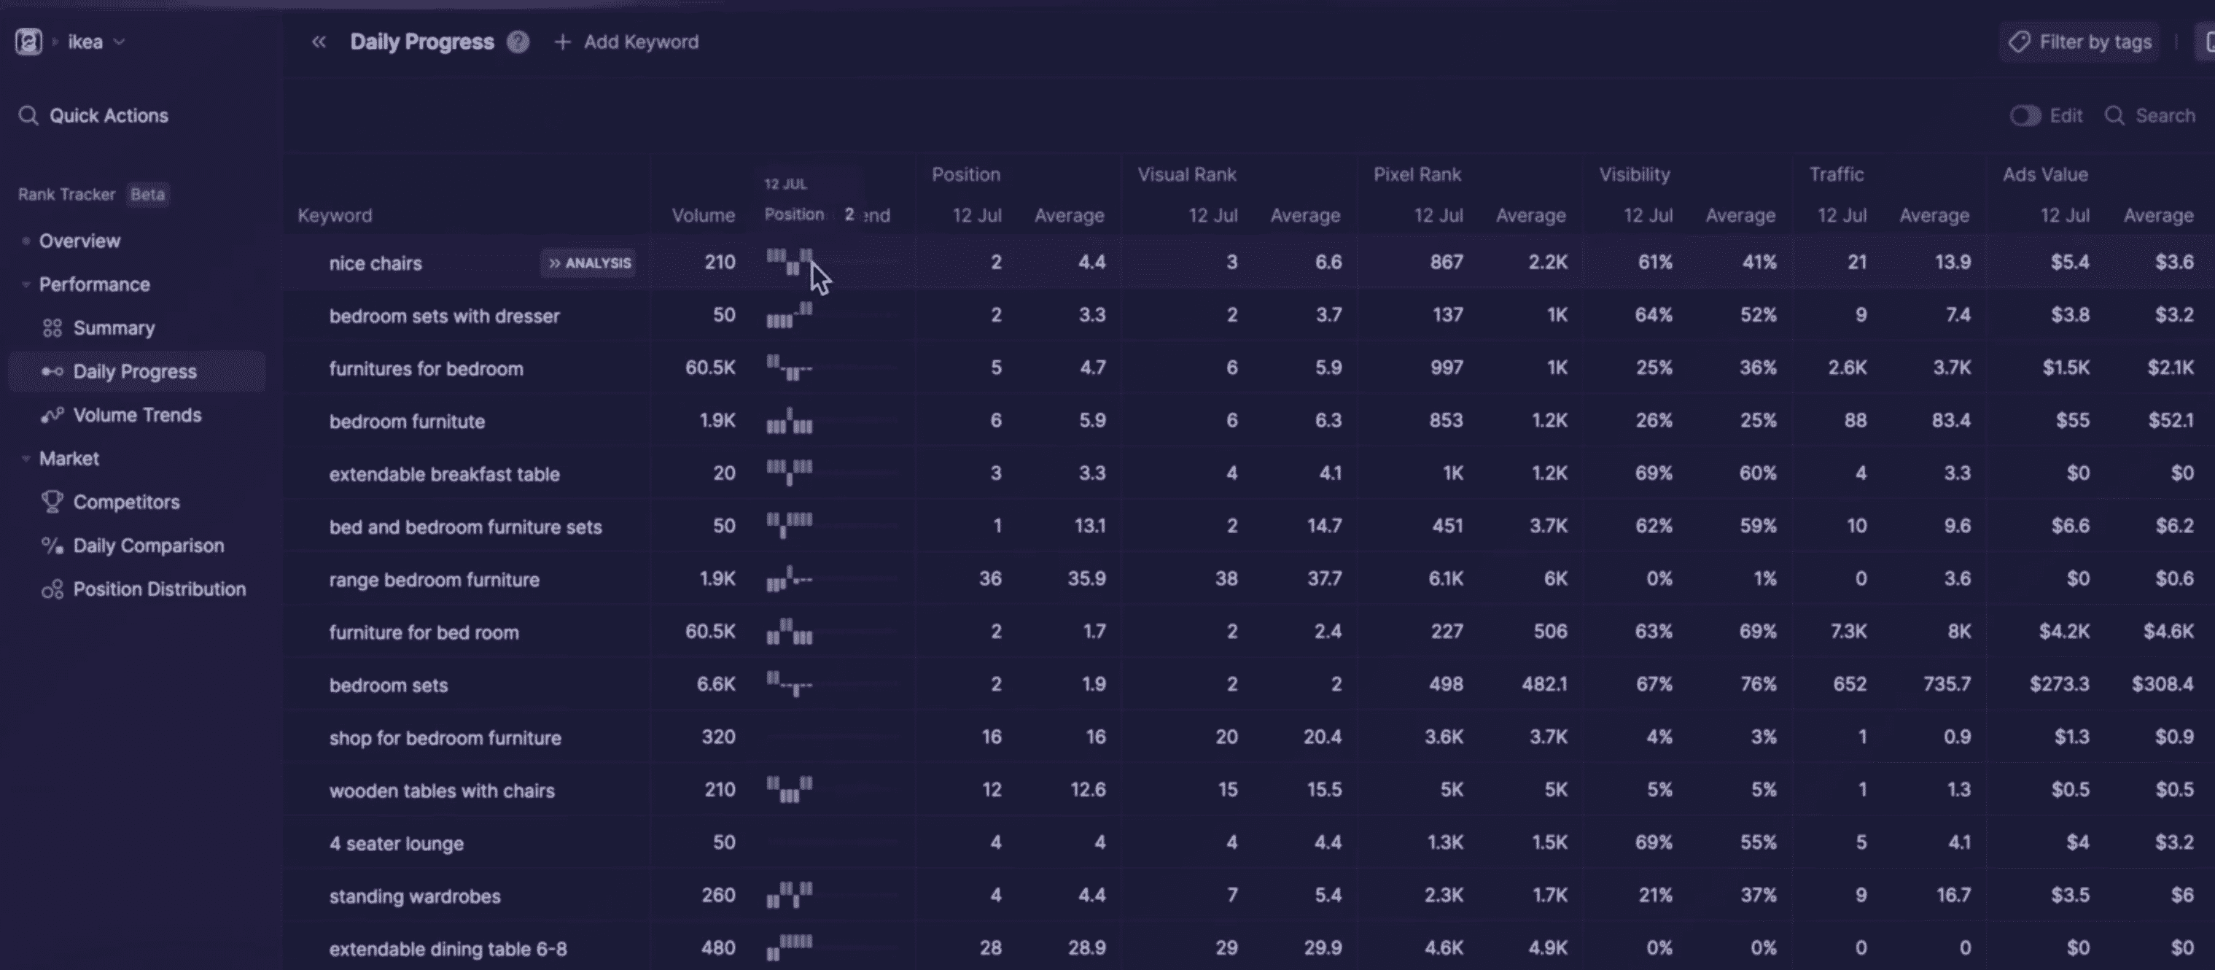Click the Competitors trophy icon

(x=52, y=503)
